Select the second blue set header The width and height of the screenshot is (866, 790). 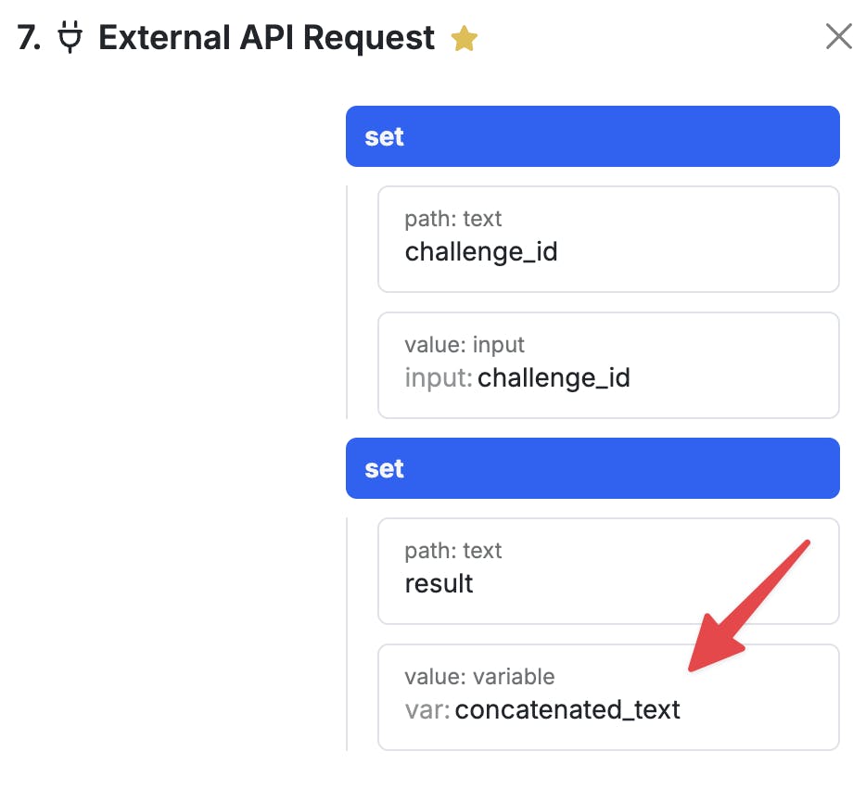tap(592, 468)
